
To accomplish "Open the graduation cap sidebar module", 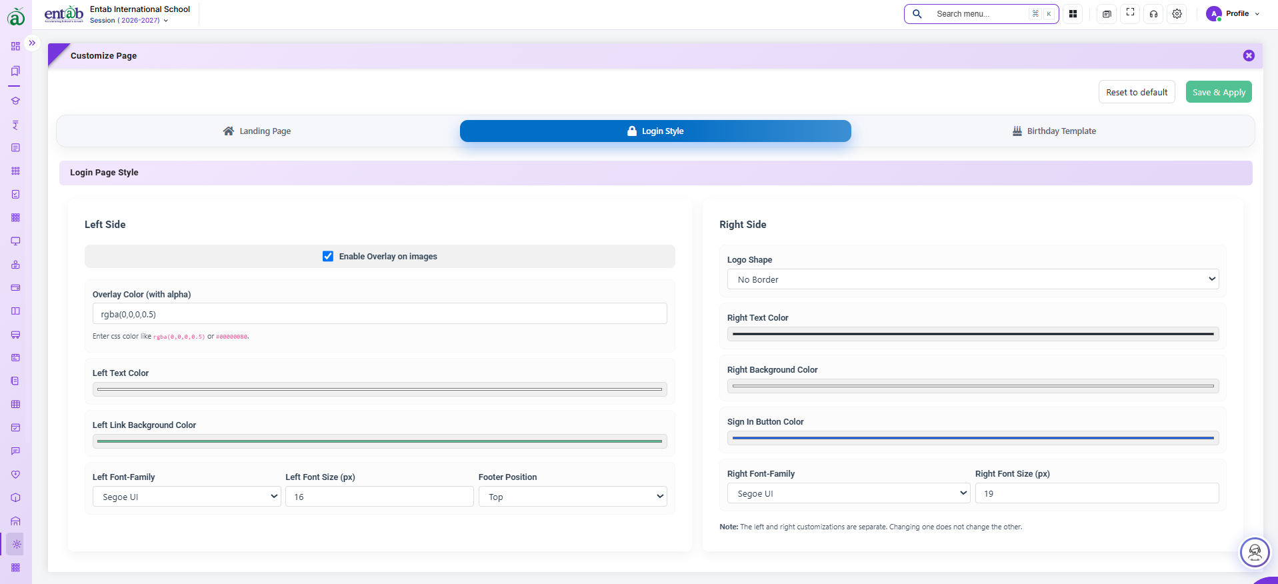I will (15, 101).
